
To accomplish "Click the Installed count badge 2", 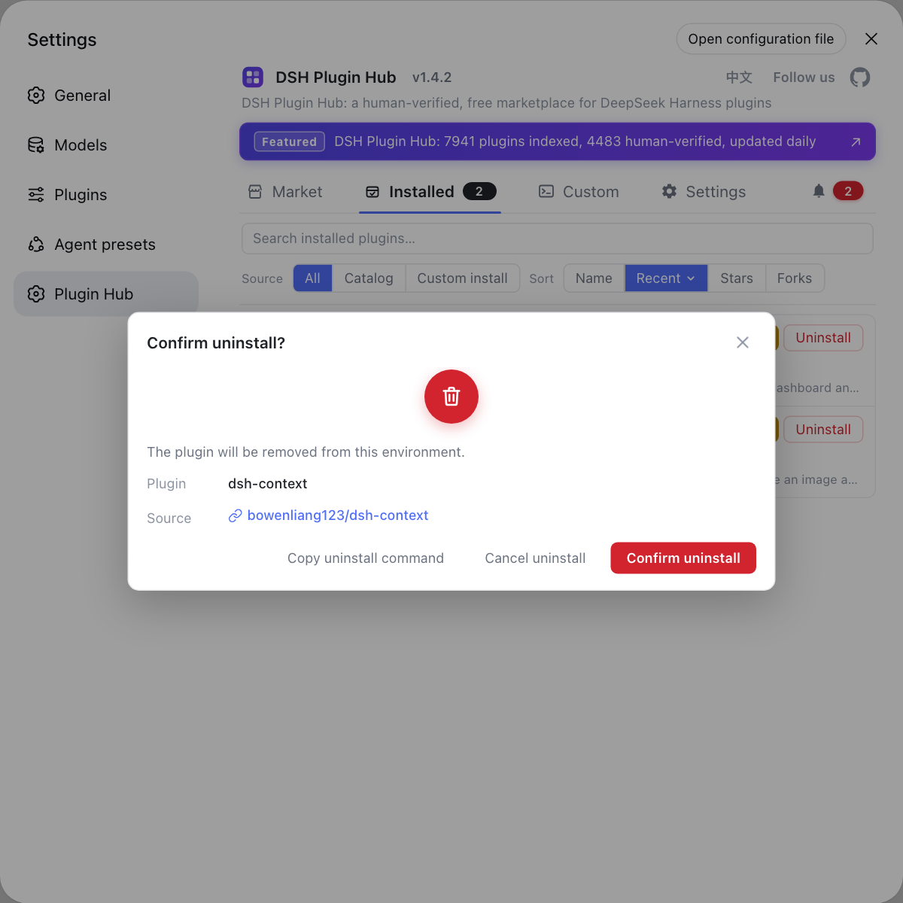I will (x=479, y=191).
